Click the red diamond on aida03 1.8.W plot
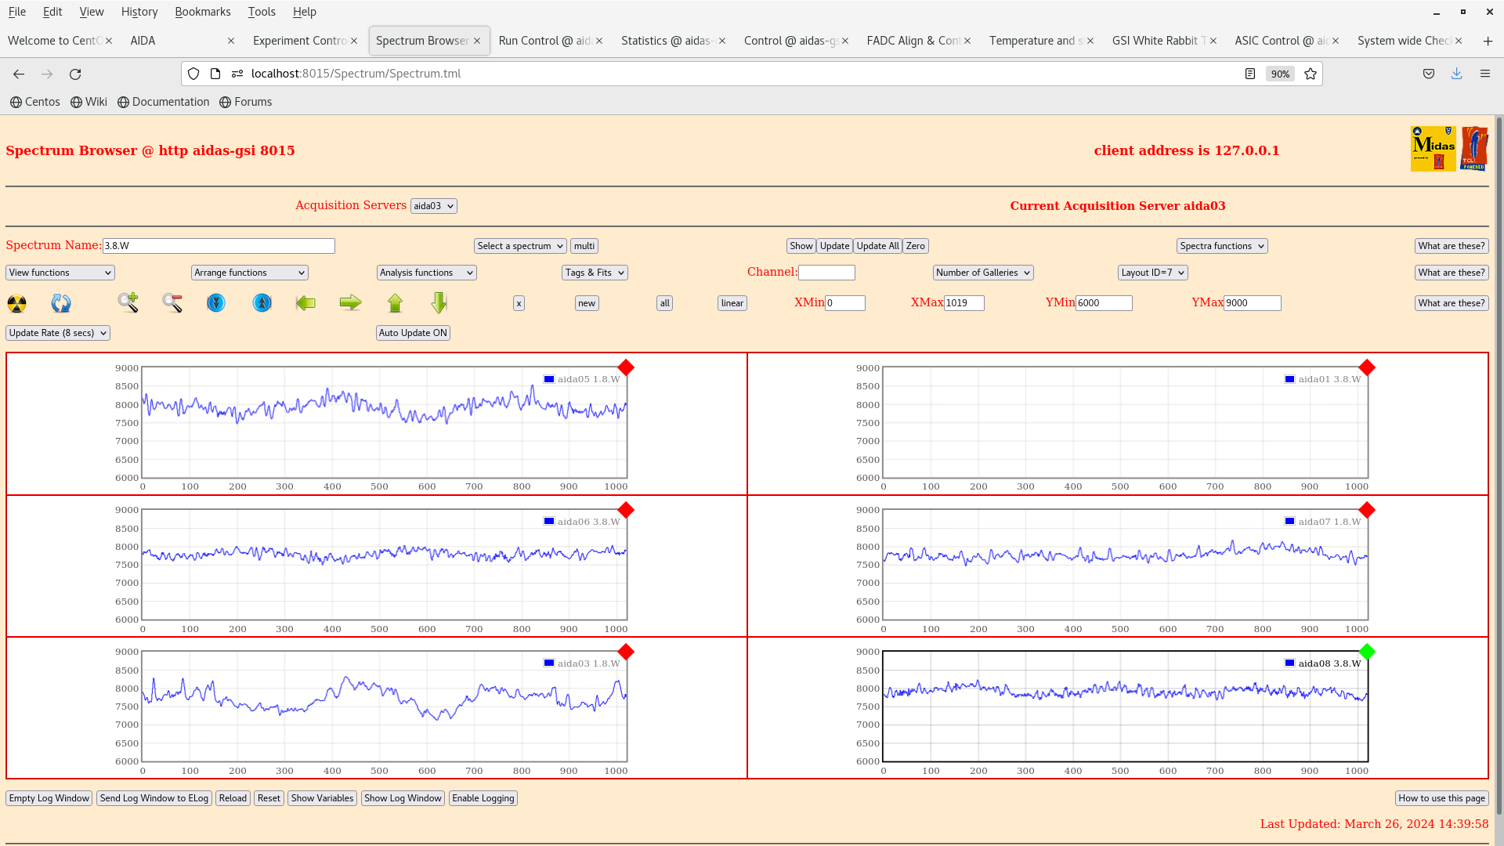Image resolution: width=1504 pixels, height=846 pixels. pos(626,652)
